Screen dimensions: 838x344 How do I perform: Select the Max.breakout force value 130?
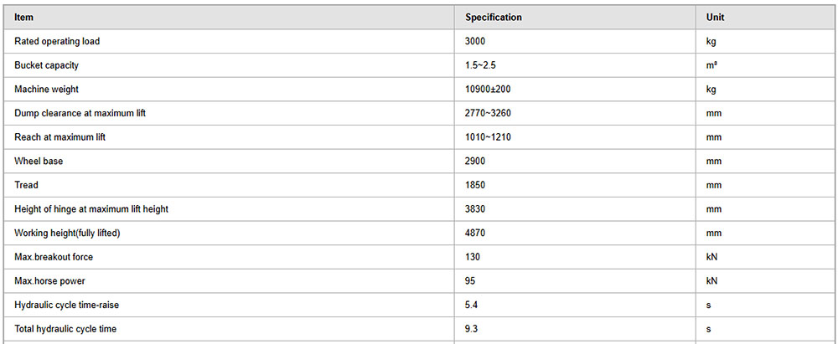point(473,257)
